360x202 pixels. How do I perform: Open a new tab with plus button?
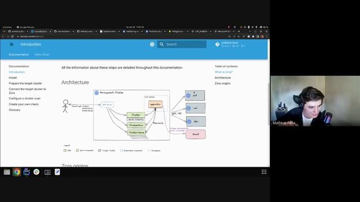(x=238, y=31)
